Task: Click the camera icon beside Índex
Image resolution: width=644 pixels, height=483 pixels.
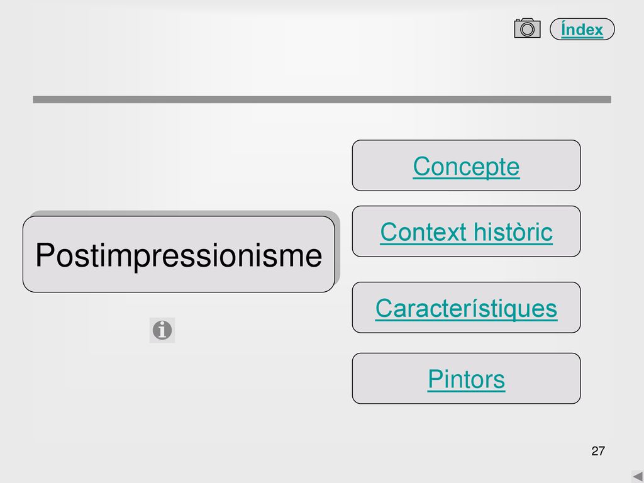Action: pos(527,28)
